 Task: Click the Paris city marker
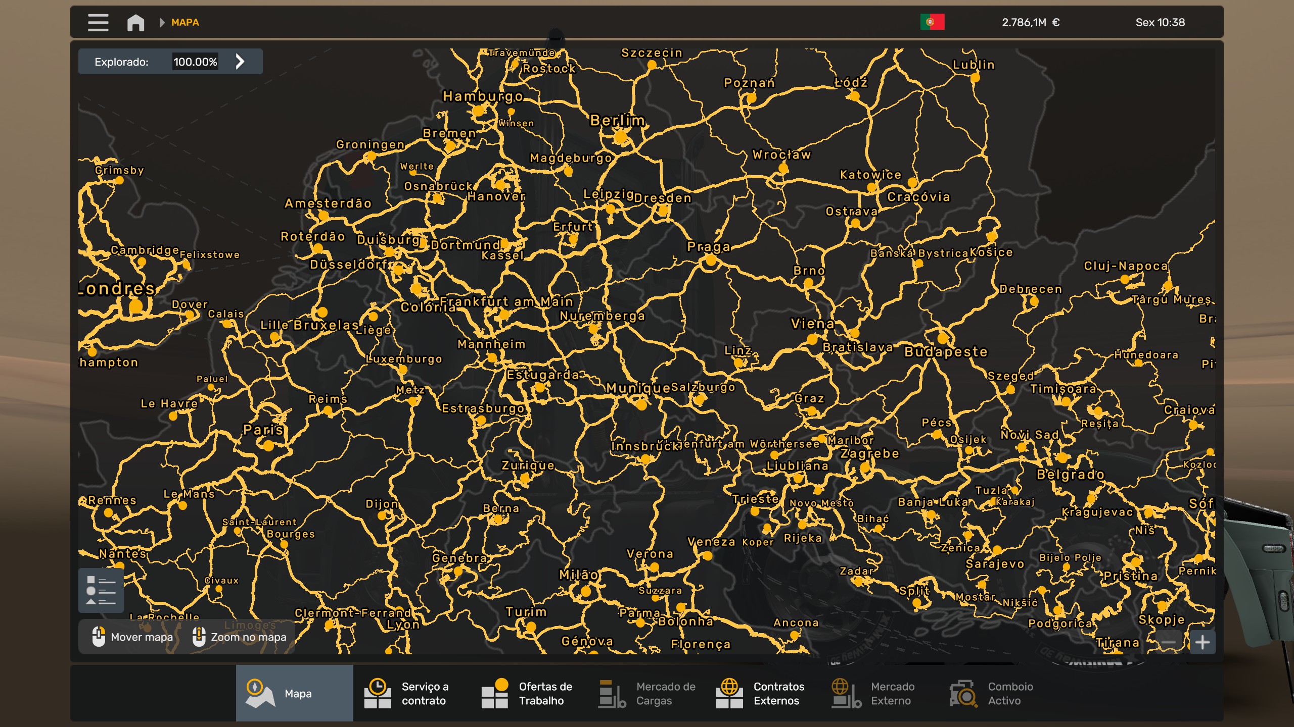(x=268, y=445)
